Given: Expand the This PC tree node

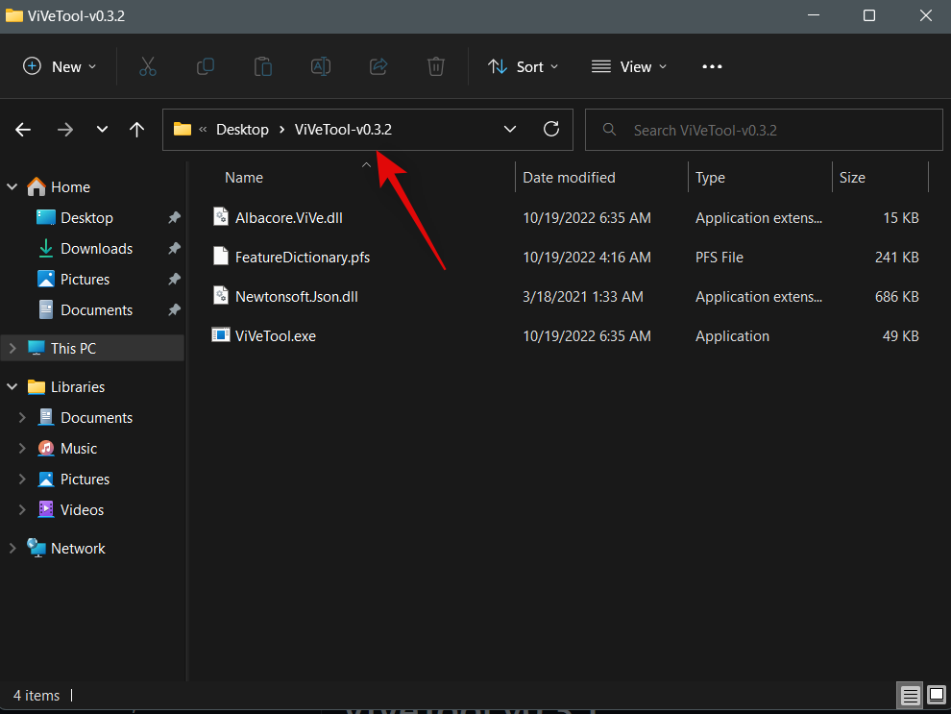Looking at the screenshot, I should 12,348.
